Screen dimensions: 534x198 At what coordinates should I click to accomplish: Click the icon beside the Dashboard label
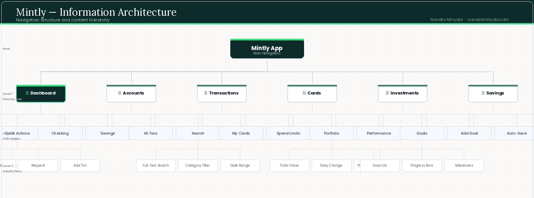pos(27,93)
